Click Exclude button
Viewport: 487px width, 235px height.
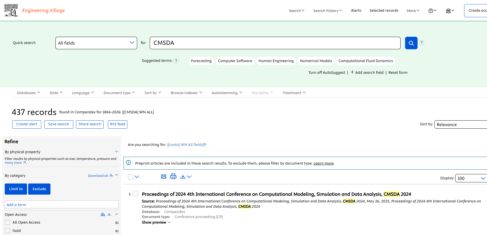tap(39, 189)
